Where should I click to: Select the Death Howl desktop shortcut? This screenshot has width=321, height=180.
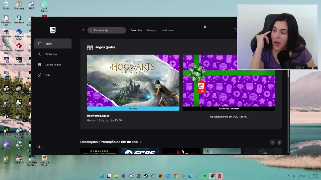19,89
